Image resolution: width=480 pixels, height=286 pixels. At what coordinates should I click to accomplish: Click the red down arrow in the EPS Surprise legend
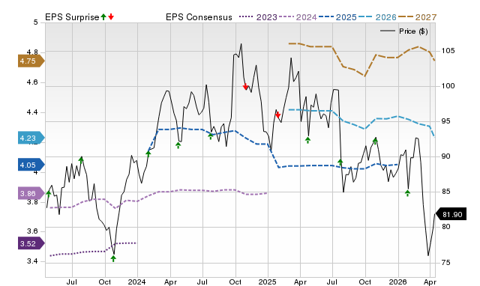pos(111,17)
